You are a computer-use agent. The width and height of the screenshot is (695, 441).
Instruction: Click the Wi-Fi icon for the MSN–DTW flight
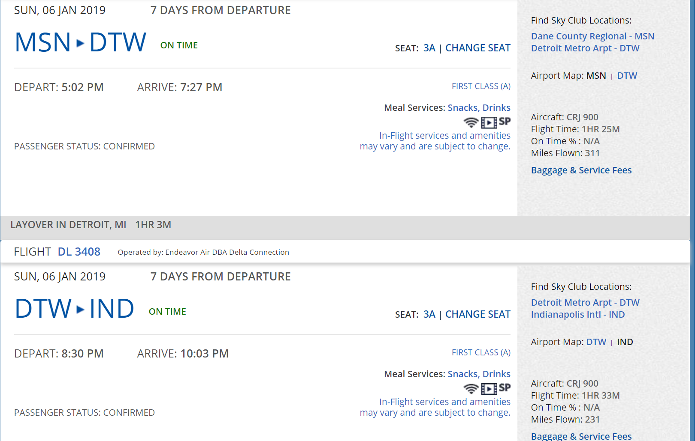coord(471,122)
